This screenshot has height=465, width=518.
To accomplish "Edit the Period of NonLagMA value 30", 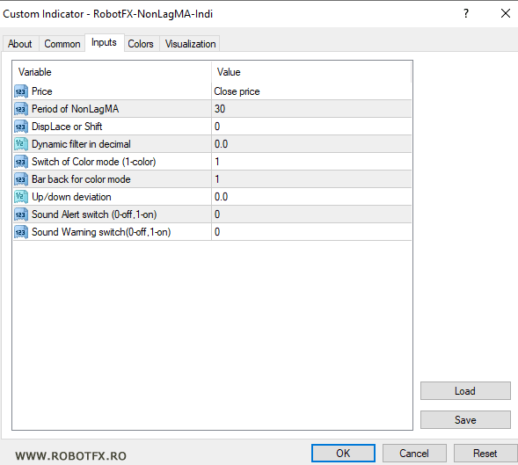I will point(311,109).
